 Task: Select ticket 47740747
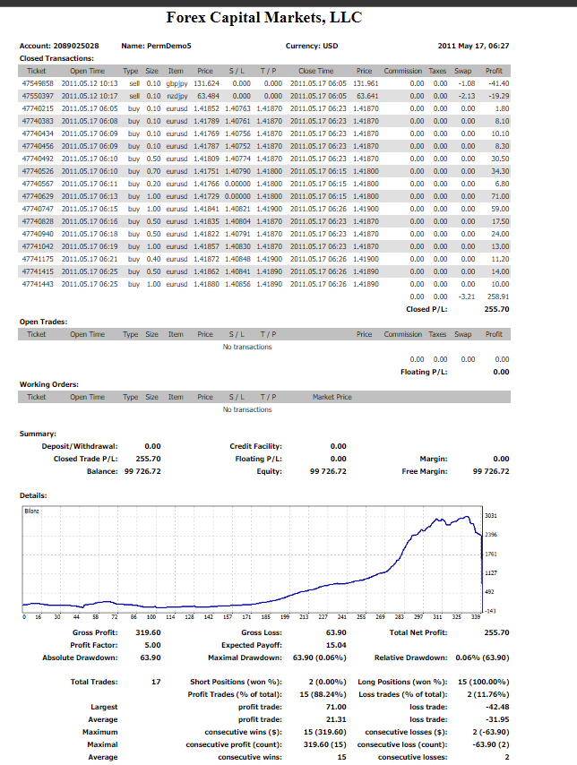[38, 209]
